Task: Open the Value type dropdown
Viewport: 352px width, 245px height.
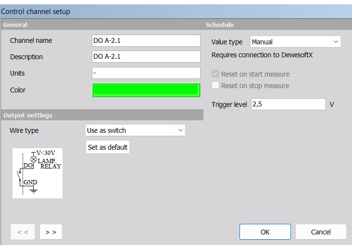Action: (x=295, y=42)
